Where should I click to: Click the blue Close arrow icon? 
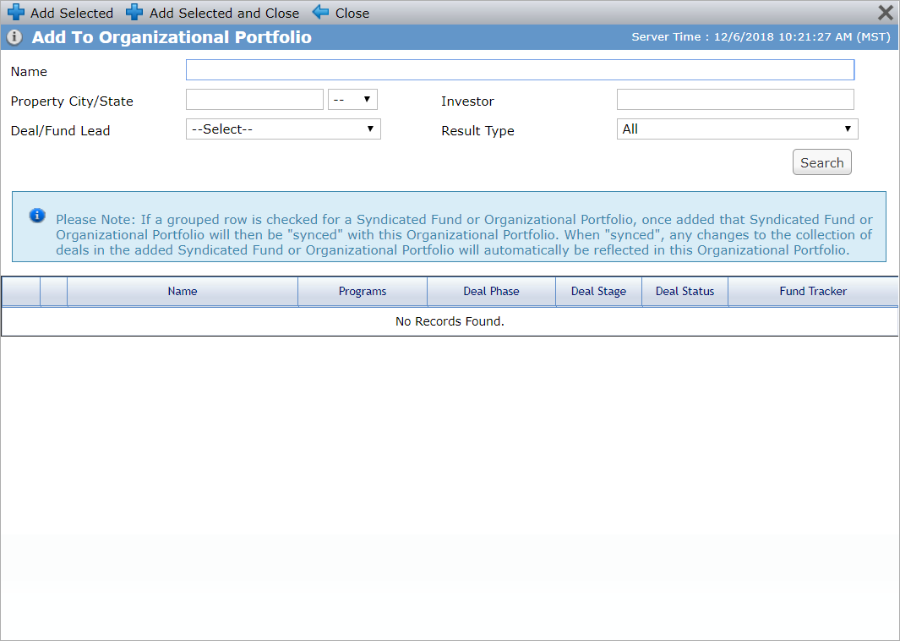[x=320, y=12]
